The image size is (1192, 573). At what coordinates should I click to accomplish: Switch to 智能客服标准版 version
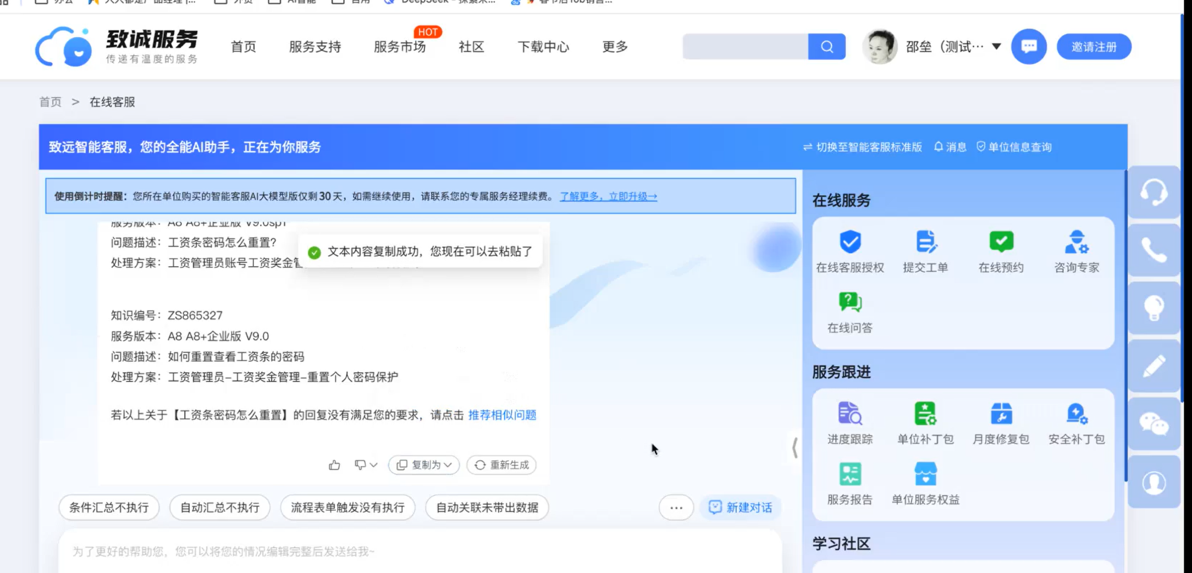863,147
